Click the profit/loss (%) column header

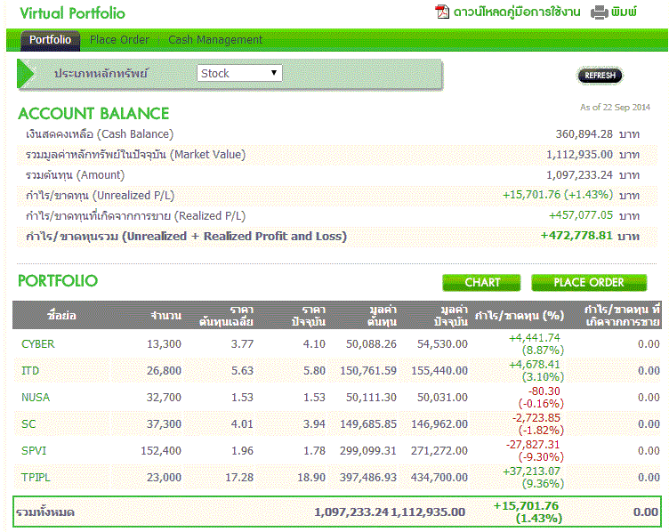(x=520, y=316)
